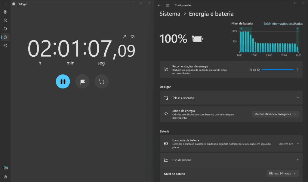
Task: Minimize the Relógio window
Action: click(133, 3)
